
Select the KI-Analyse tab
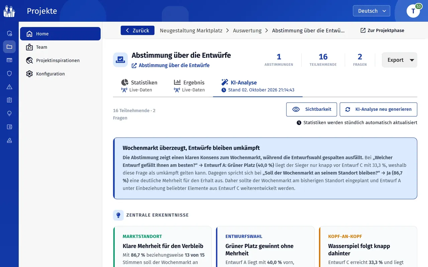[x=257, y=86]
